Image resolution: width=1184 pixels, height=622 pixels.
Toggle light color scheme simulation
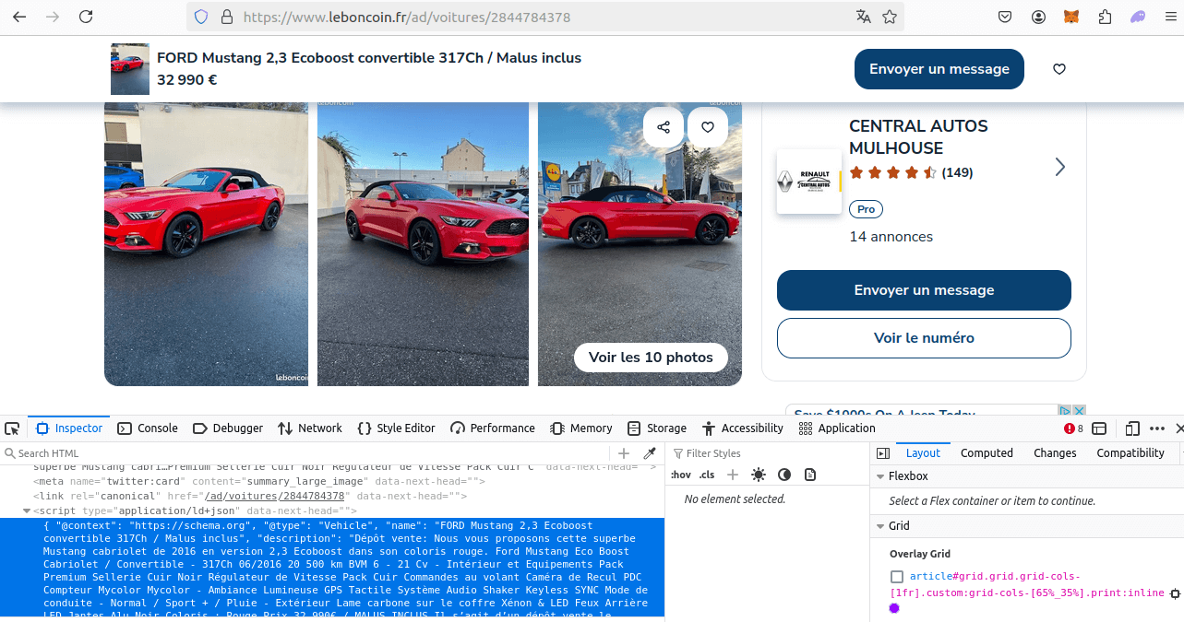click(759, 475)
